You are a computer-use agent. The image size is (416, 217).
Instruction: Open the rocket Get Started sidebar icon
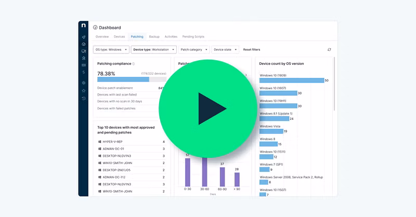[84, 37]
